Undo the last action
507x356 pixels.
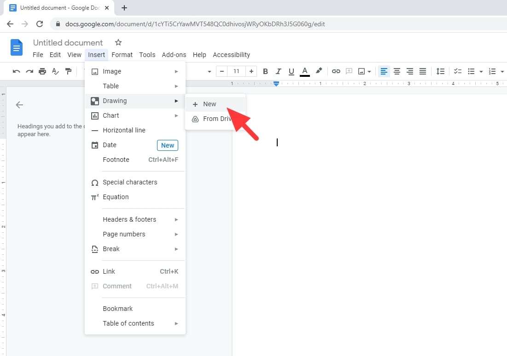coord(17,71)
